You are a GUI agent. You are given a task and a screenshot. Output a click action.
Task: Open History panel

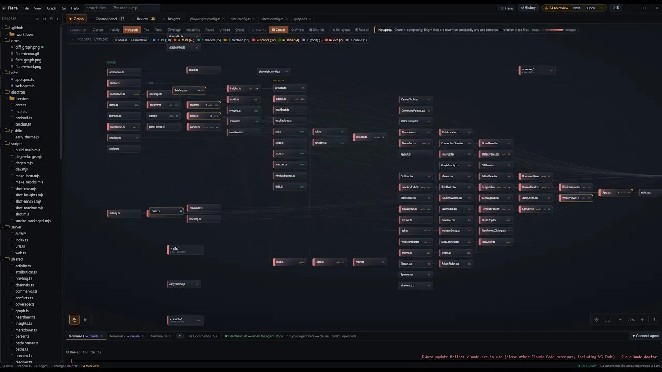coord(528,8)
